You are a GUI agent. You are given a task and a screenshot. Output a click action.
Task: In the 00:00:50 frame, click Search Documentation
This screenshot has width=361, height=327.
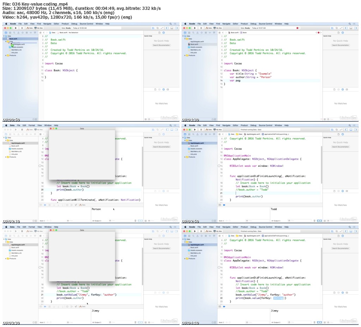tap(161, 45)
